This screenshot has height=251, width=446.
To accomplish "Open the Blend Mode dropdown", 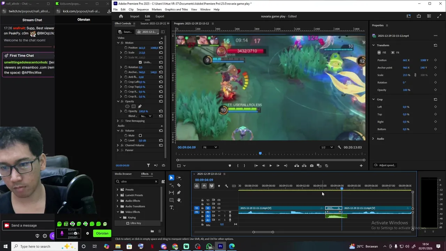I will 146,116.
